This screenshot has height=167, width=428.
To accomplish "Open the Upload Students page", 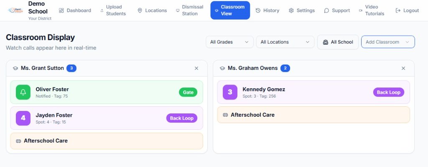I will [x=113, y=10].
